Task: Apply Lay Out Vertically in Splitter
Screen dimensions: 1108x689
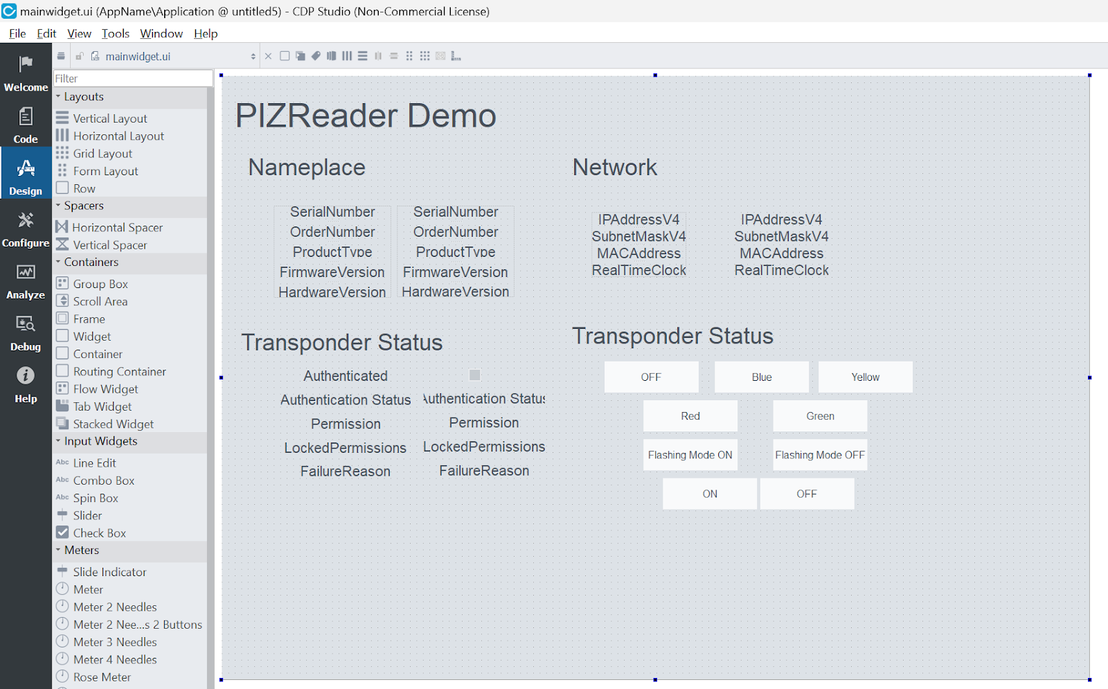Action: click(394, 56)
